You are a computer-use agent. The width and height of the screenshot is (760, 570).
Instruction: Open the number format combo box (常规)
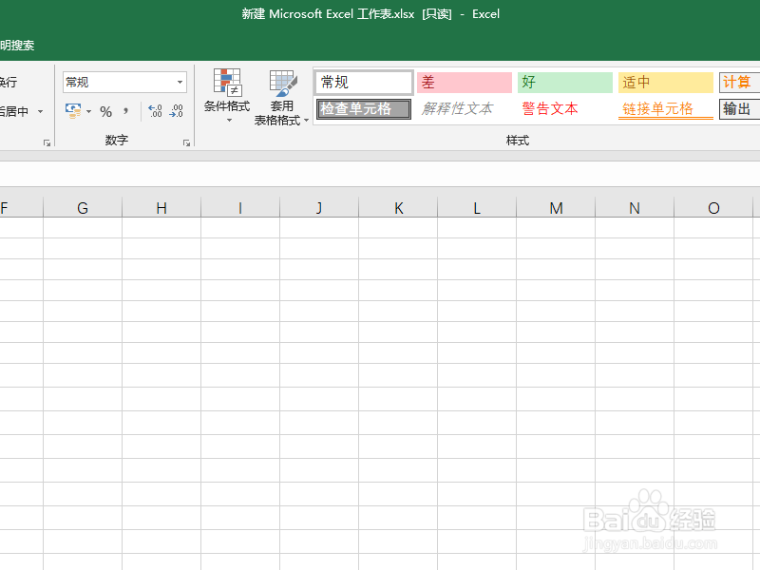pos(124,83)
